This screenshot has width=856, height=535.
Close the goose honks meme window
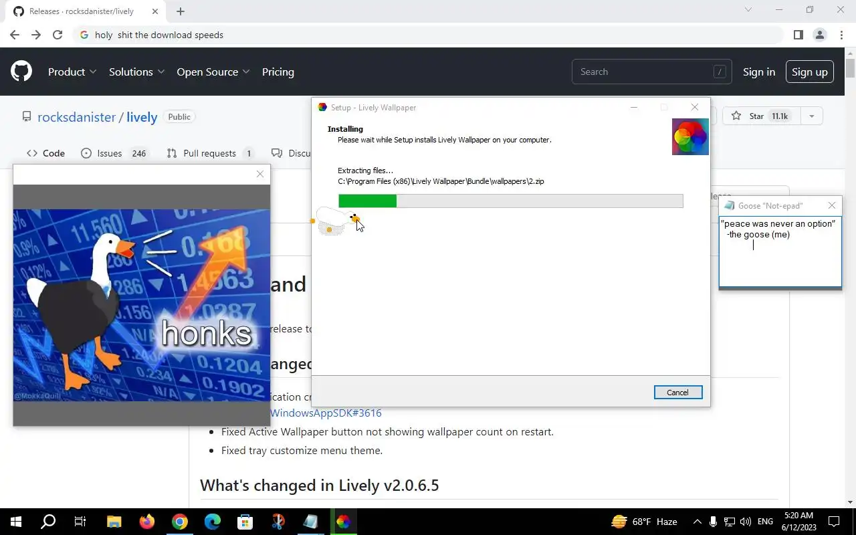[260, 174]
